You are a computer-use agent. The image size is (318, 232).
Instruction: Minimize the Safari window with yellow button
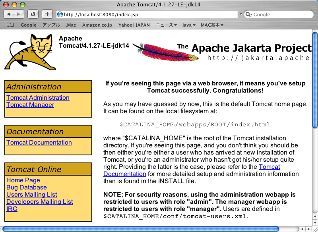[14, 4]
